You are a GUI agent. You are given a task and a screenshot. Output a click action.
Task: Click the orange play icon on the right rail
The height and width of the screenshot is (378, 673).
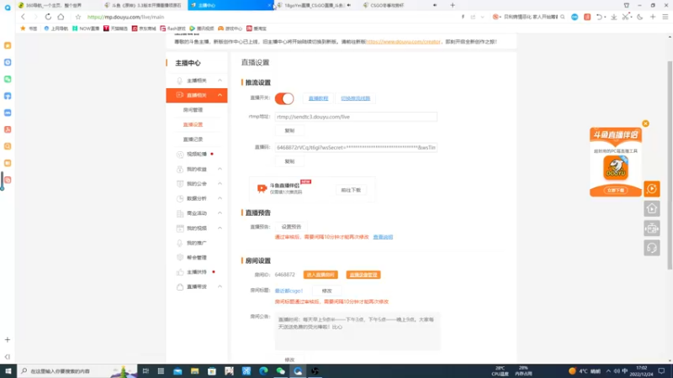(651, 189)
